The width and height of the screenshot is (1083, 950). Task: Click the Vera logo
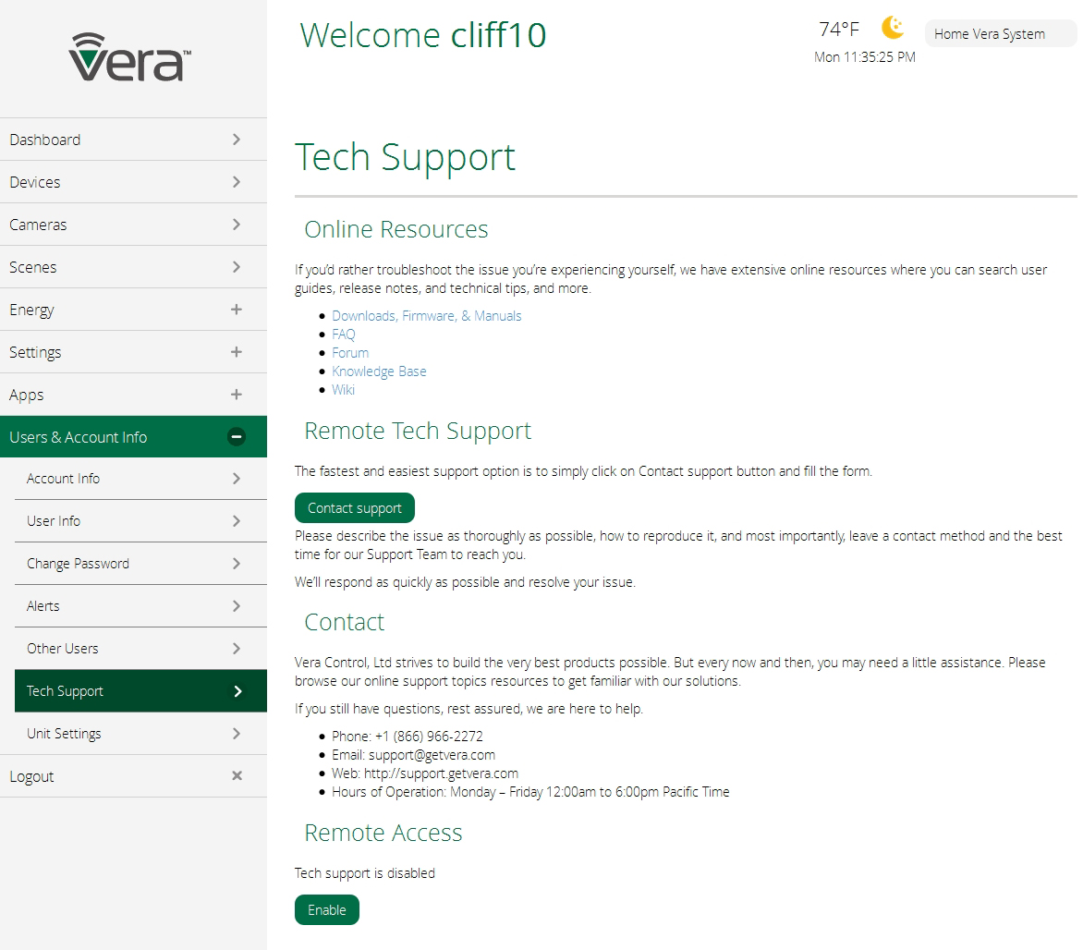129,57
